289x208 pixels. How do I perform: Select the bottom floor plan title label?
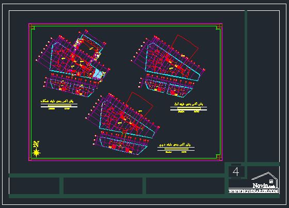175,145
